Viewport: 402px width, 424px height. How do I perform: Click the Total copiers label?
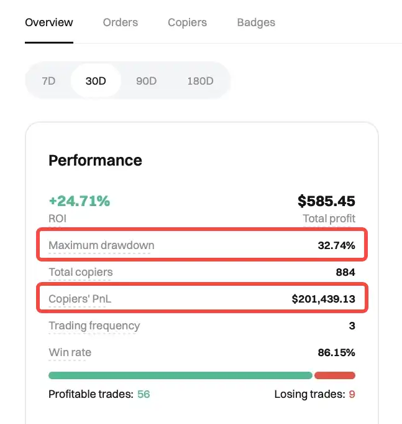(81, 272)
